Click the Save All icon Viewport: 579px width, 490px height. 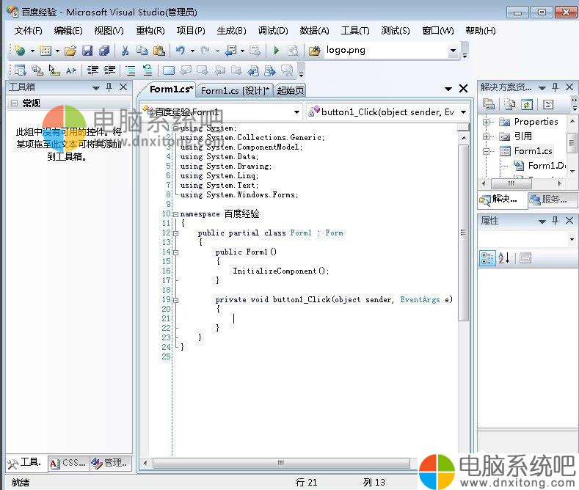click(x=104, y=51)
